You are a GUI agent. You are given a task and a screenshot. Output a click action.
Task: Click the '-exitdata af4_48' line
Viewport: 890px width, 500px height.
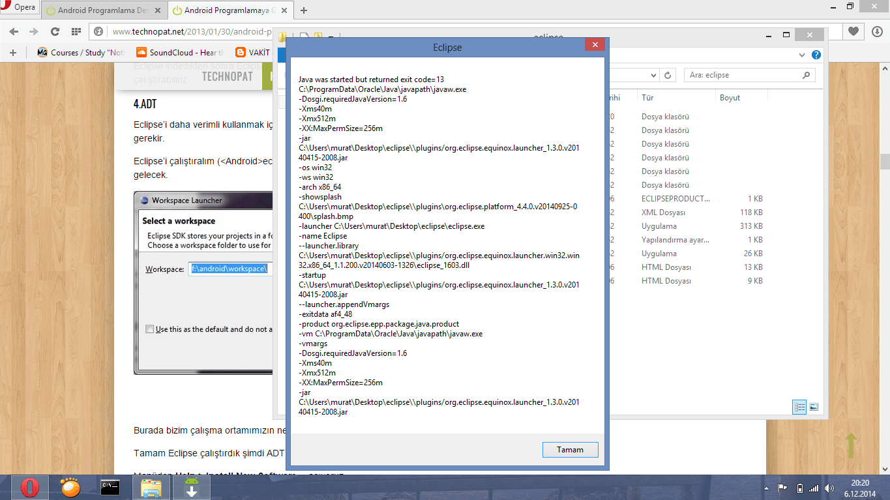(x=325, y=314)
